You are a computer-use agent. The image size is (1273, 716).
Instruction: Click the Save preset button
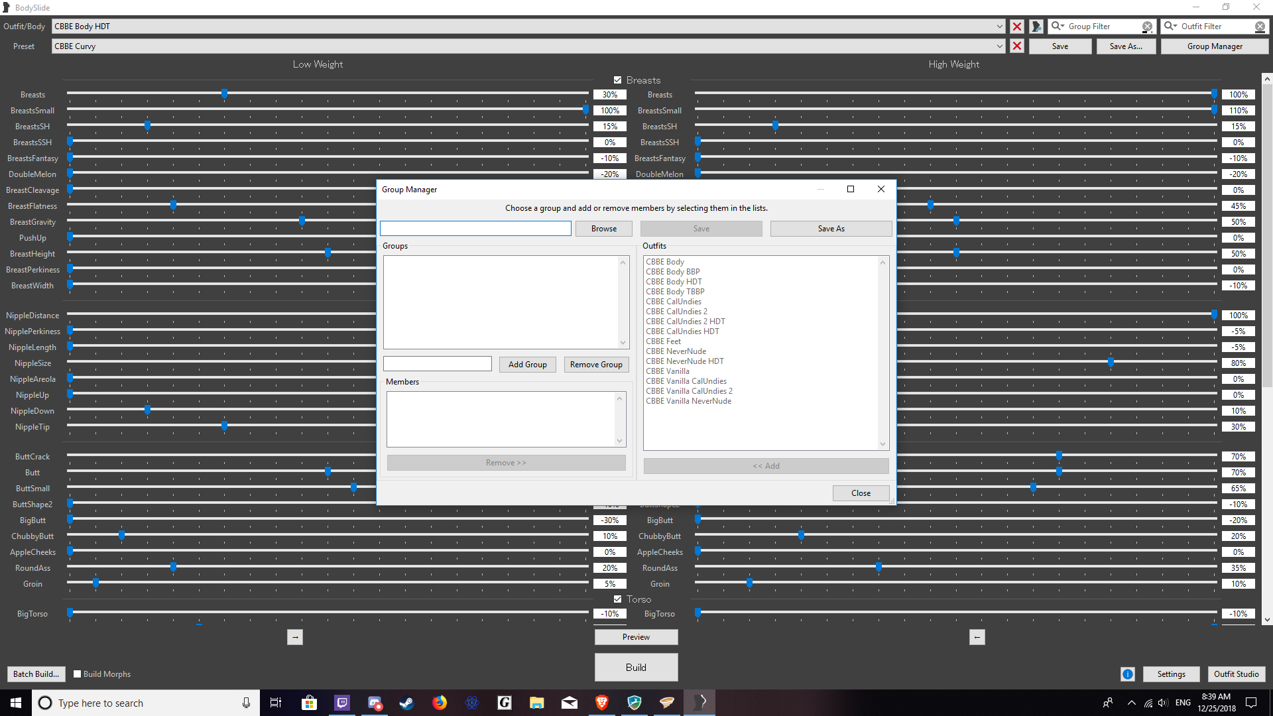pyautogui.click(x=1060, y=46)
